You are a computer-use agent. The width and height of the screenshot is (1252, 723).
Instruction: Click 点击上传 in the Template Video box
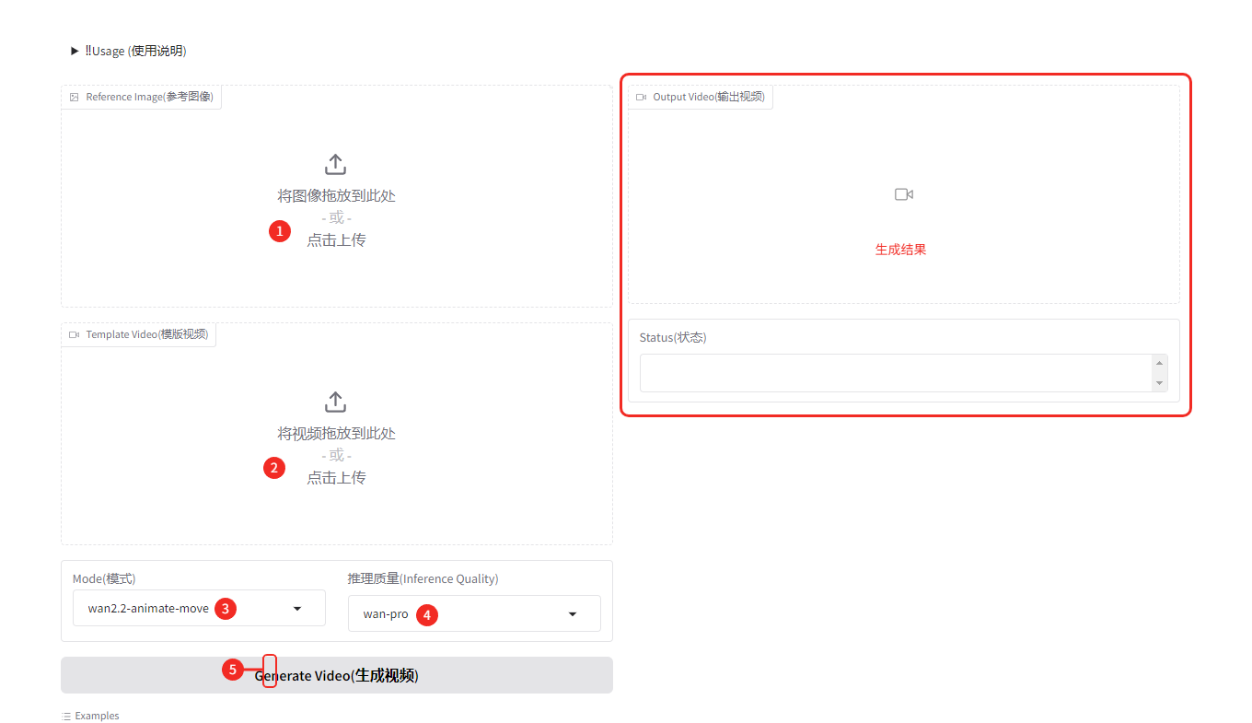[x=336, y=478]
